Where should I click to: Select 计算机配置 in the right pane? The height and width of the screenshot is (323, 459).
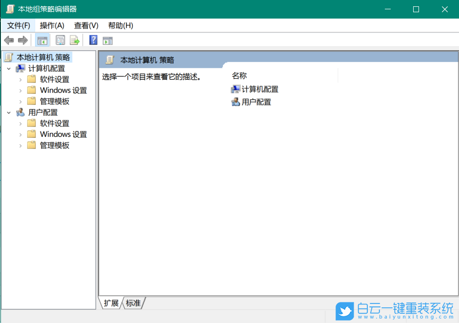point(259,89)
